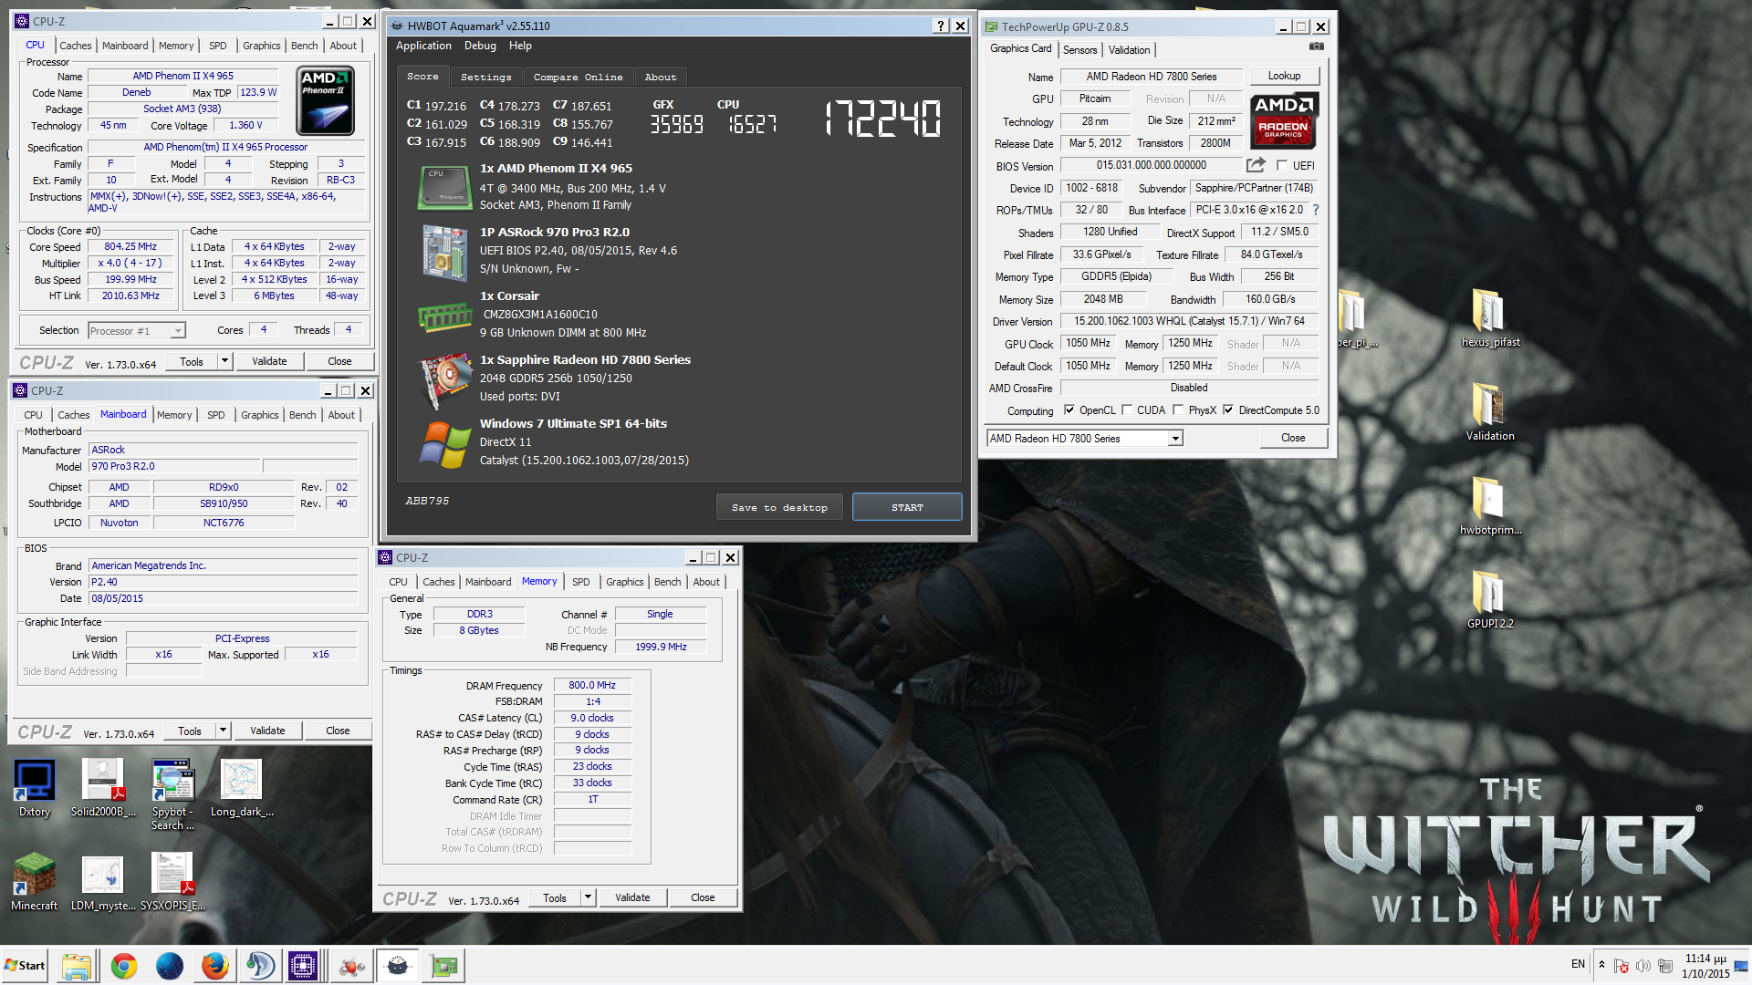Open the Validation tab in GPU-Z
Image resolution: width=1752 pixels, height=985 pixels.
pos(1129,50)
